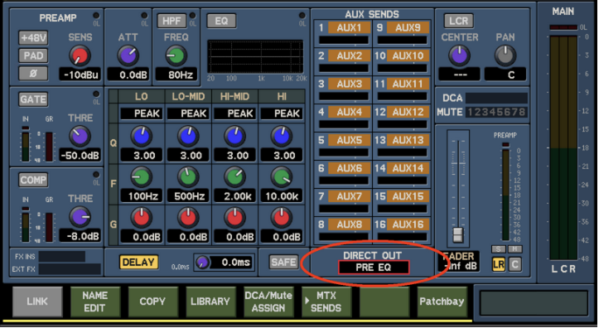Open the HI band PEAK type selector
The image size is (599, 328).
pos(282,113)
